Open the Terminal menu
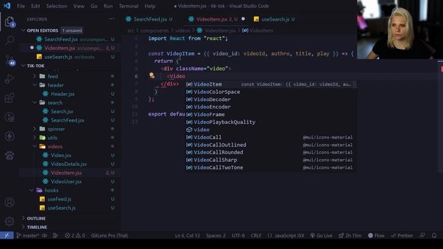The height and width of the screenshot is (249, 443). pyautogui.click(x=129, y=6)
